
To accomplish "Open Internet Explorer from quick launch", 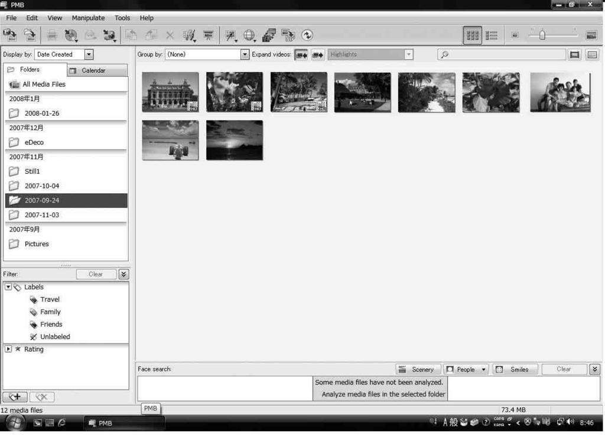I will tap(61, 423).
